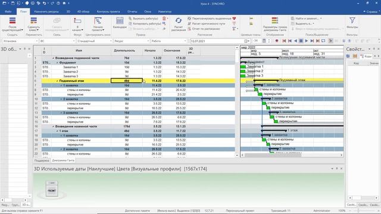Click the 'В начало' focus icon
Screen dimensions: 381x214
(x=77, y=21)
